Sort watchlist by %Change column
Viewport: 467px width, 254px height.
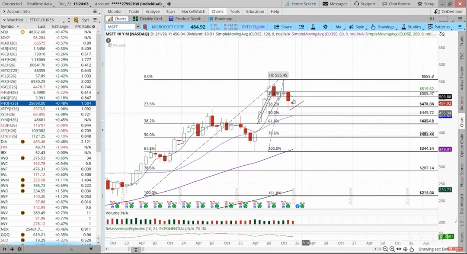(60, 26)
